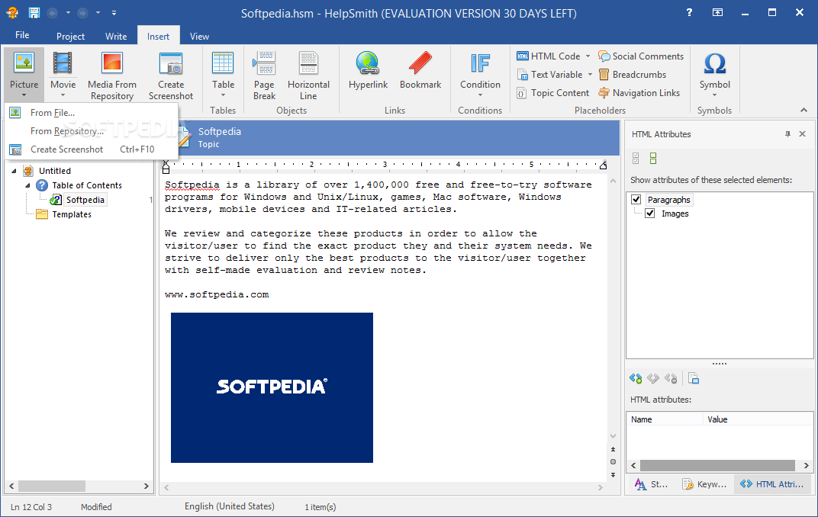Click the Name column header
Viewport: 818px width, 517px height.
tap(665, 419)
